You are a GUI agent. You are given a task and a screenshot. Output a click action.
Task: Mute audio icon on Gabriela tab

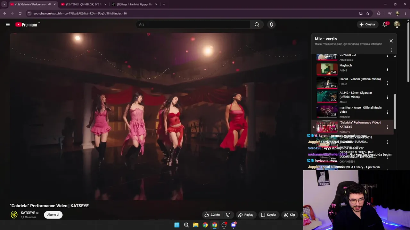[49, 4]
